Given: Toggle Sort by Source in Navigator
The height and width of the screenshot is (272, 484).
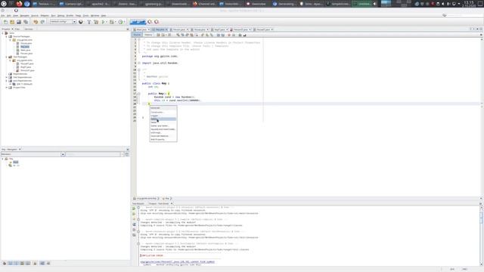Looking at the screenshot, I should pyautogui.click(x=48, y=264).
